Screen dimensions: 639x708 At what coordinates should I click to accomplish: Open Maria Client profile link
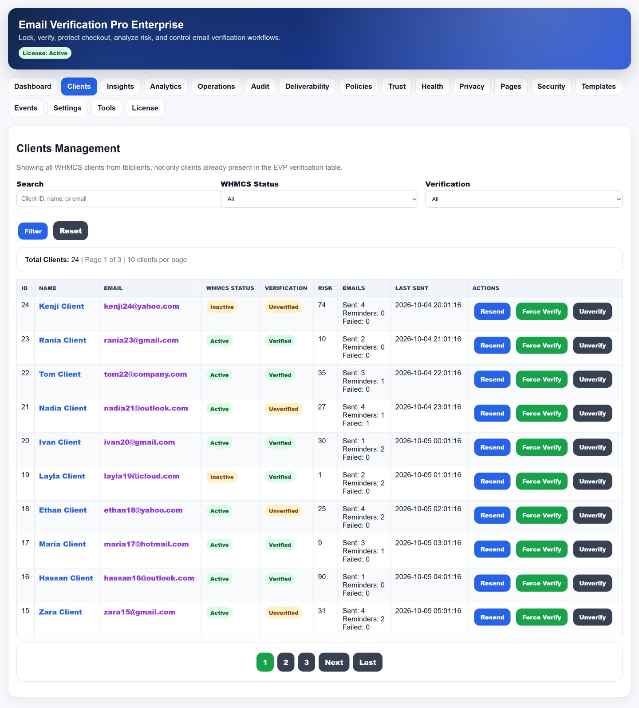[x=63, y=544]
